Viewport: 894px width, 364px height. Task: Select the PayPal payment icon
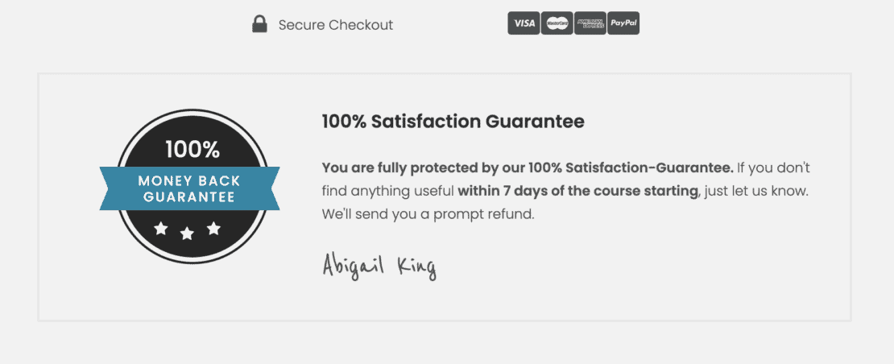coord(623,23)
